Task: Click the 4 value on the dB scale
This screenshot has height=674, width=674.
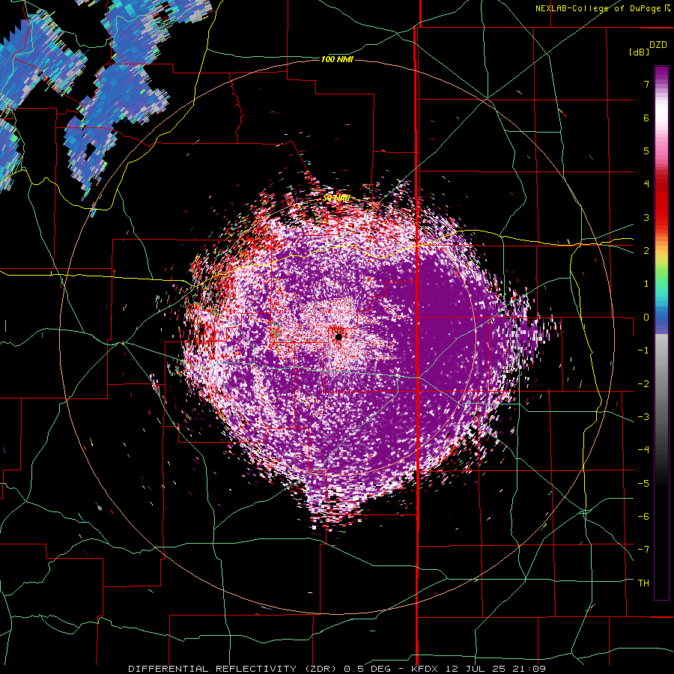Action: coord(646,184)
